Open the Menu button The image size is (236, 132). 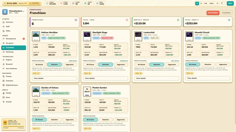(x=230, y=3)
